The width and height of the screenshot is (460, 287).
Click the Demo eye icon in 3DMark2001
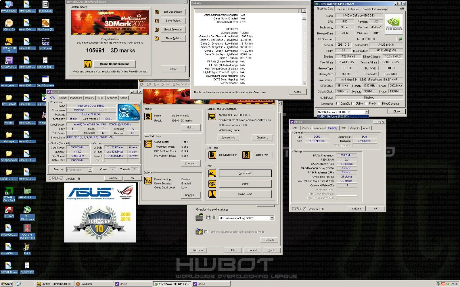coord(212,184)
